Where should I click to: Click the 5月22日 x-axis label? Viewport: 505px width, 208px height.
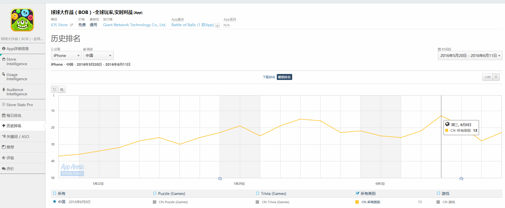(x=98, y=184)
